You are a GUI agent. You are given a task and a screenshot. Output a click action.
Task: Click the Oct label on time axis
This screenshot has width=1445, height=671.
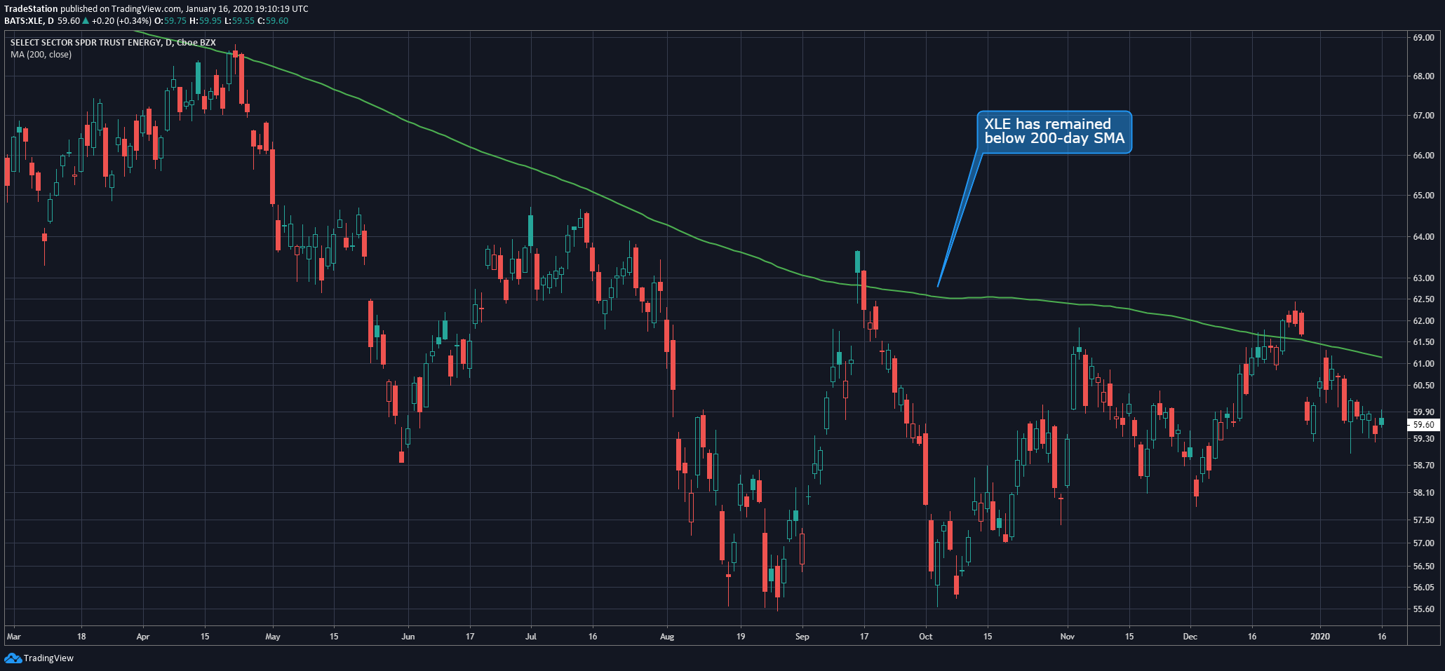pyautogui.click(x=926, y=637)
